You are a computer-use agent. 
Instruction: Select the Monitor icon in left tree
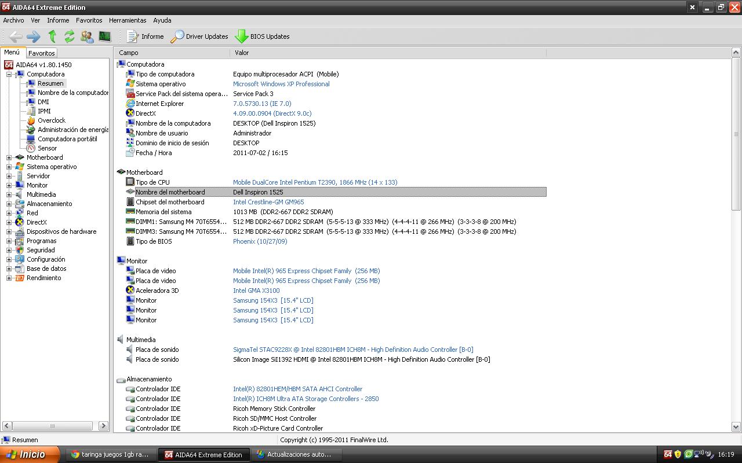point(20,185)
